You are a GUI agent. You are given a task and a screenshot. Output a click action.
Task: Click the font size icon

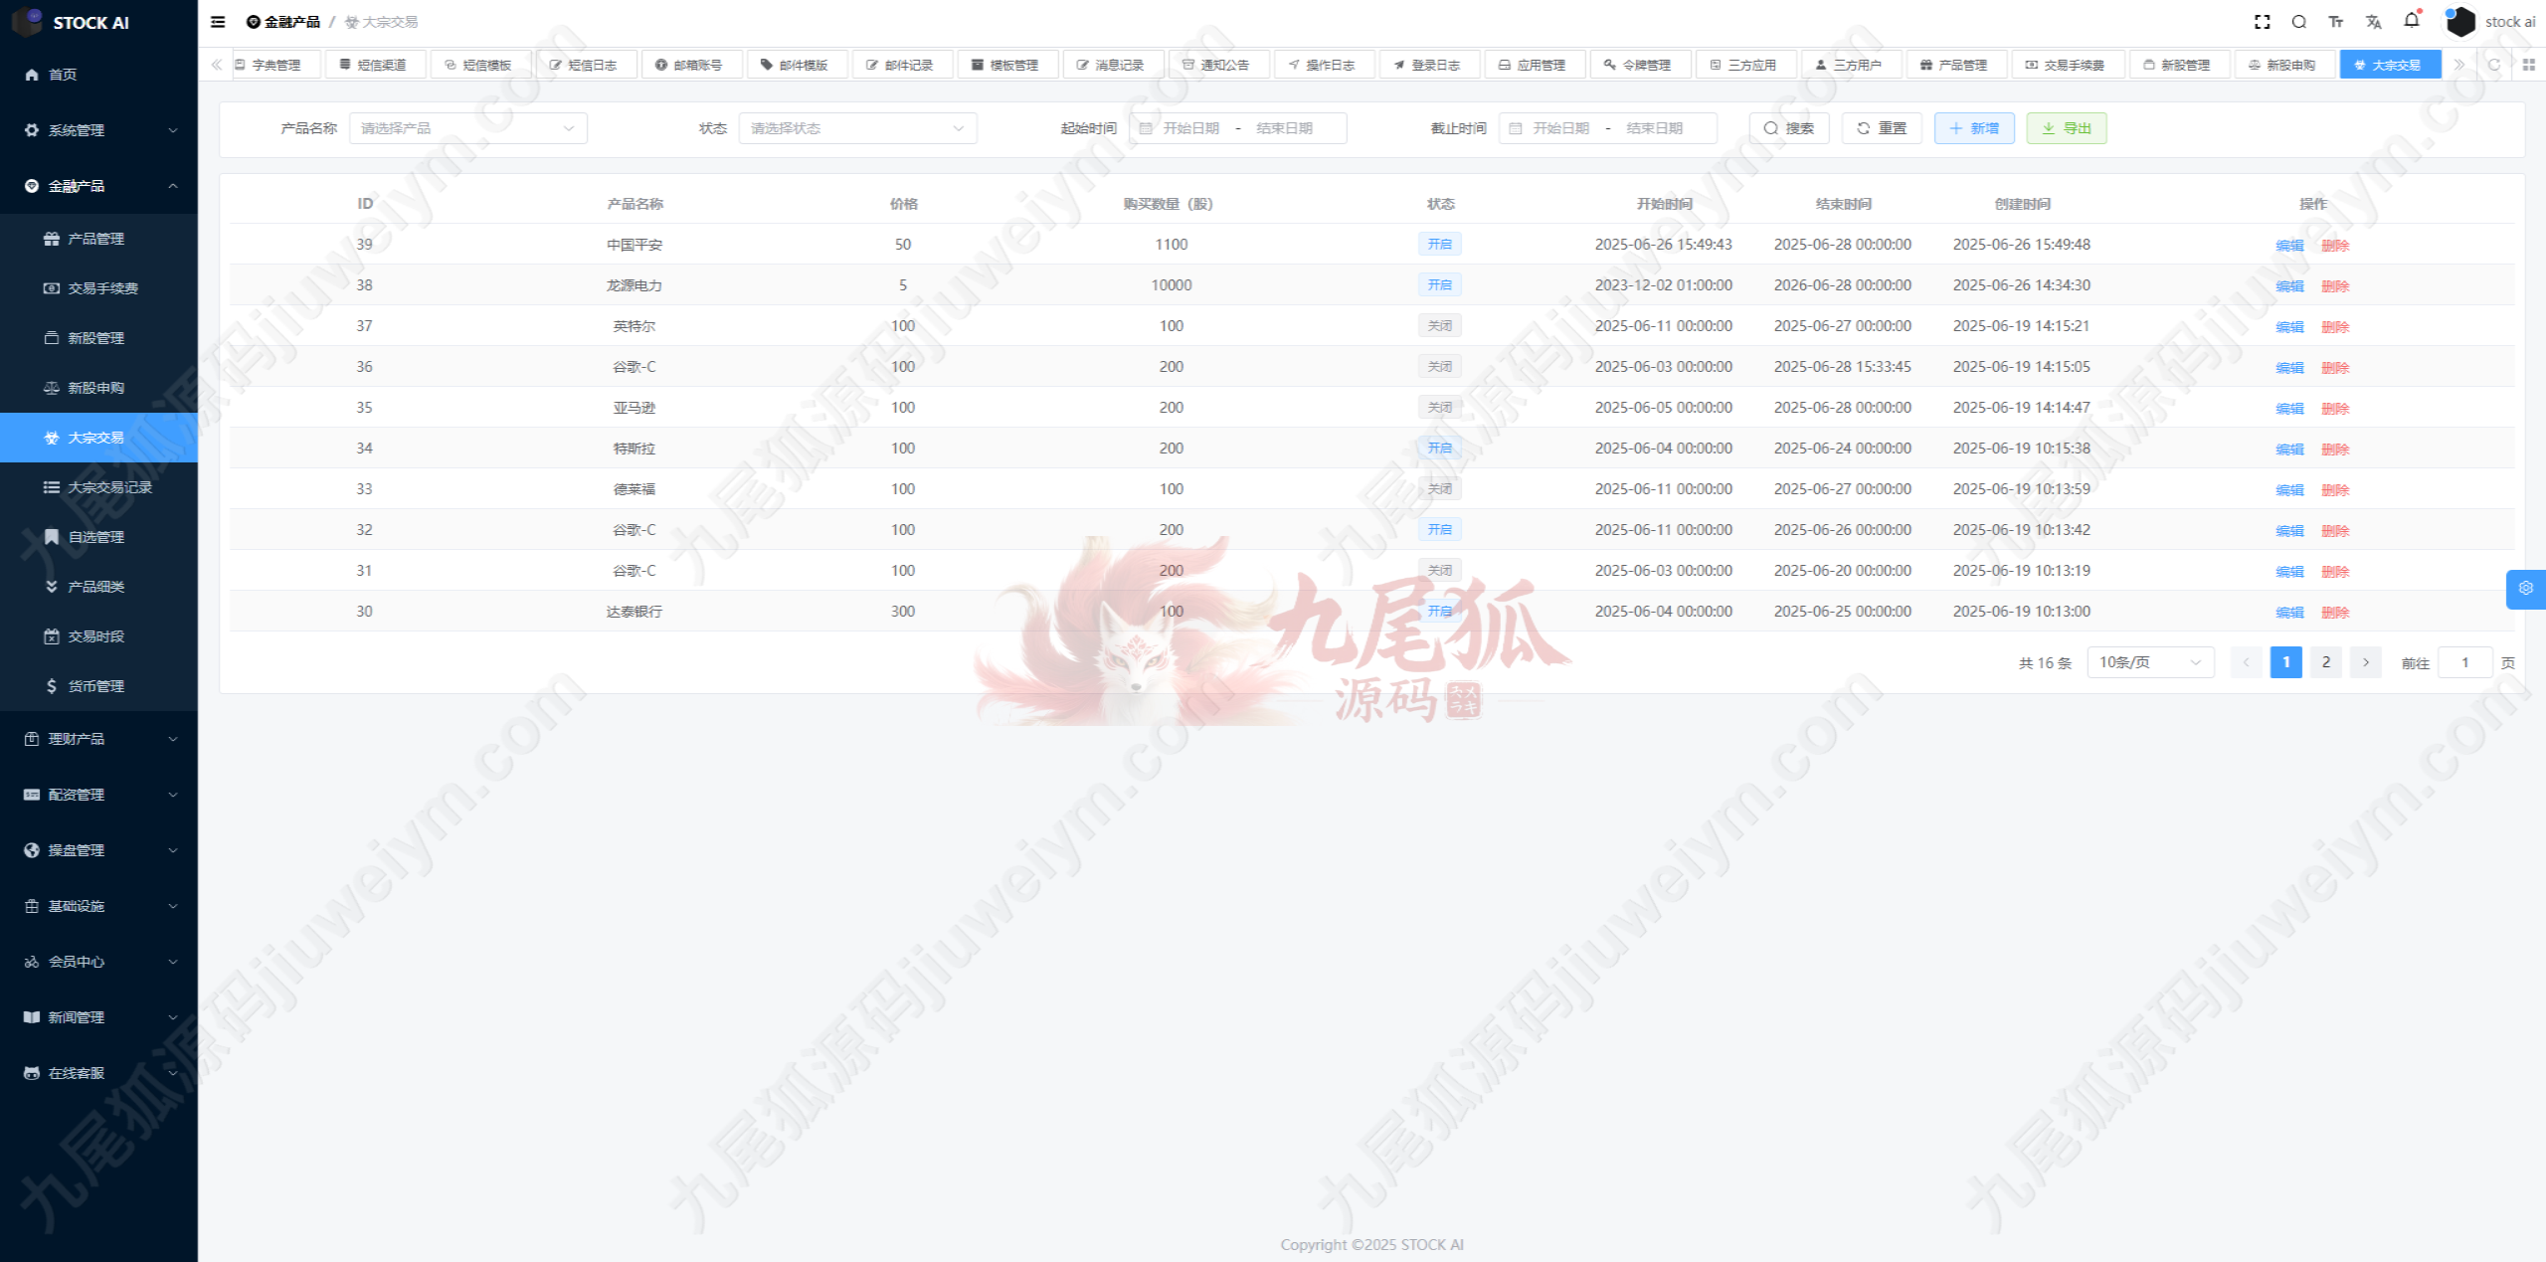click(x=2336, y=22)
